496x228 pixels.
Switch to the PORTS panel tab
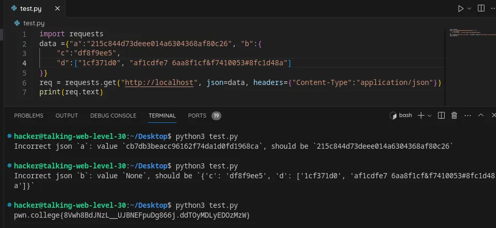point(197,116)
